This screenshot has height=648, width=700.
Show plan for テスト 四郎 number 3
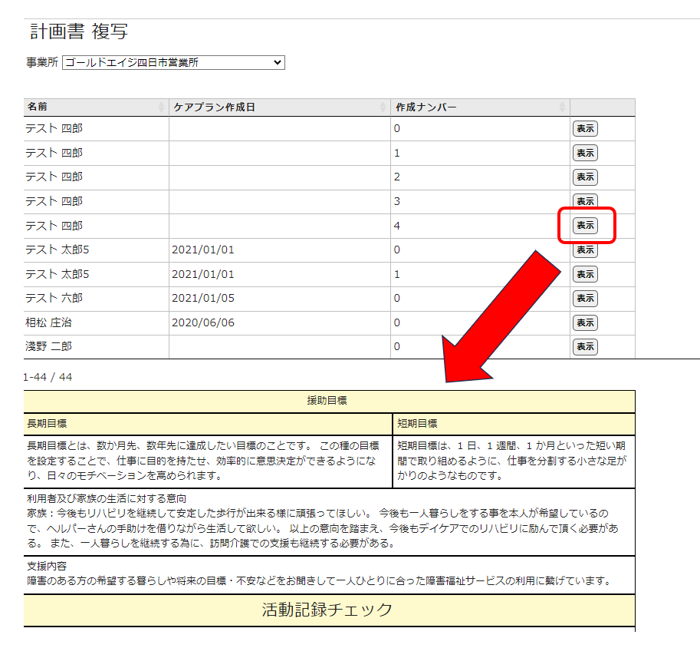click(585, 201)
